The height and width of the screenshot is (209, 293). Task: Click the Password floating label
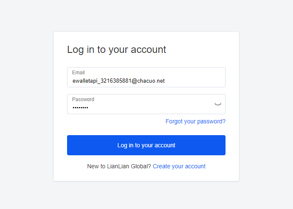83,99
